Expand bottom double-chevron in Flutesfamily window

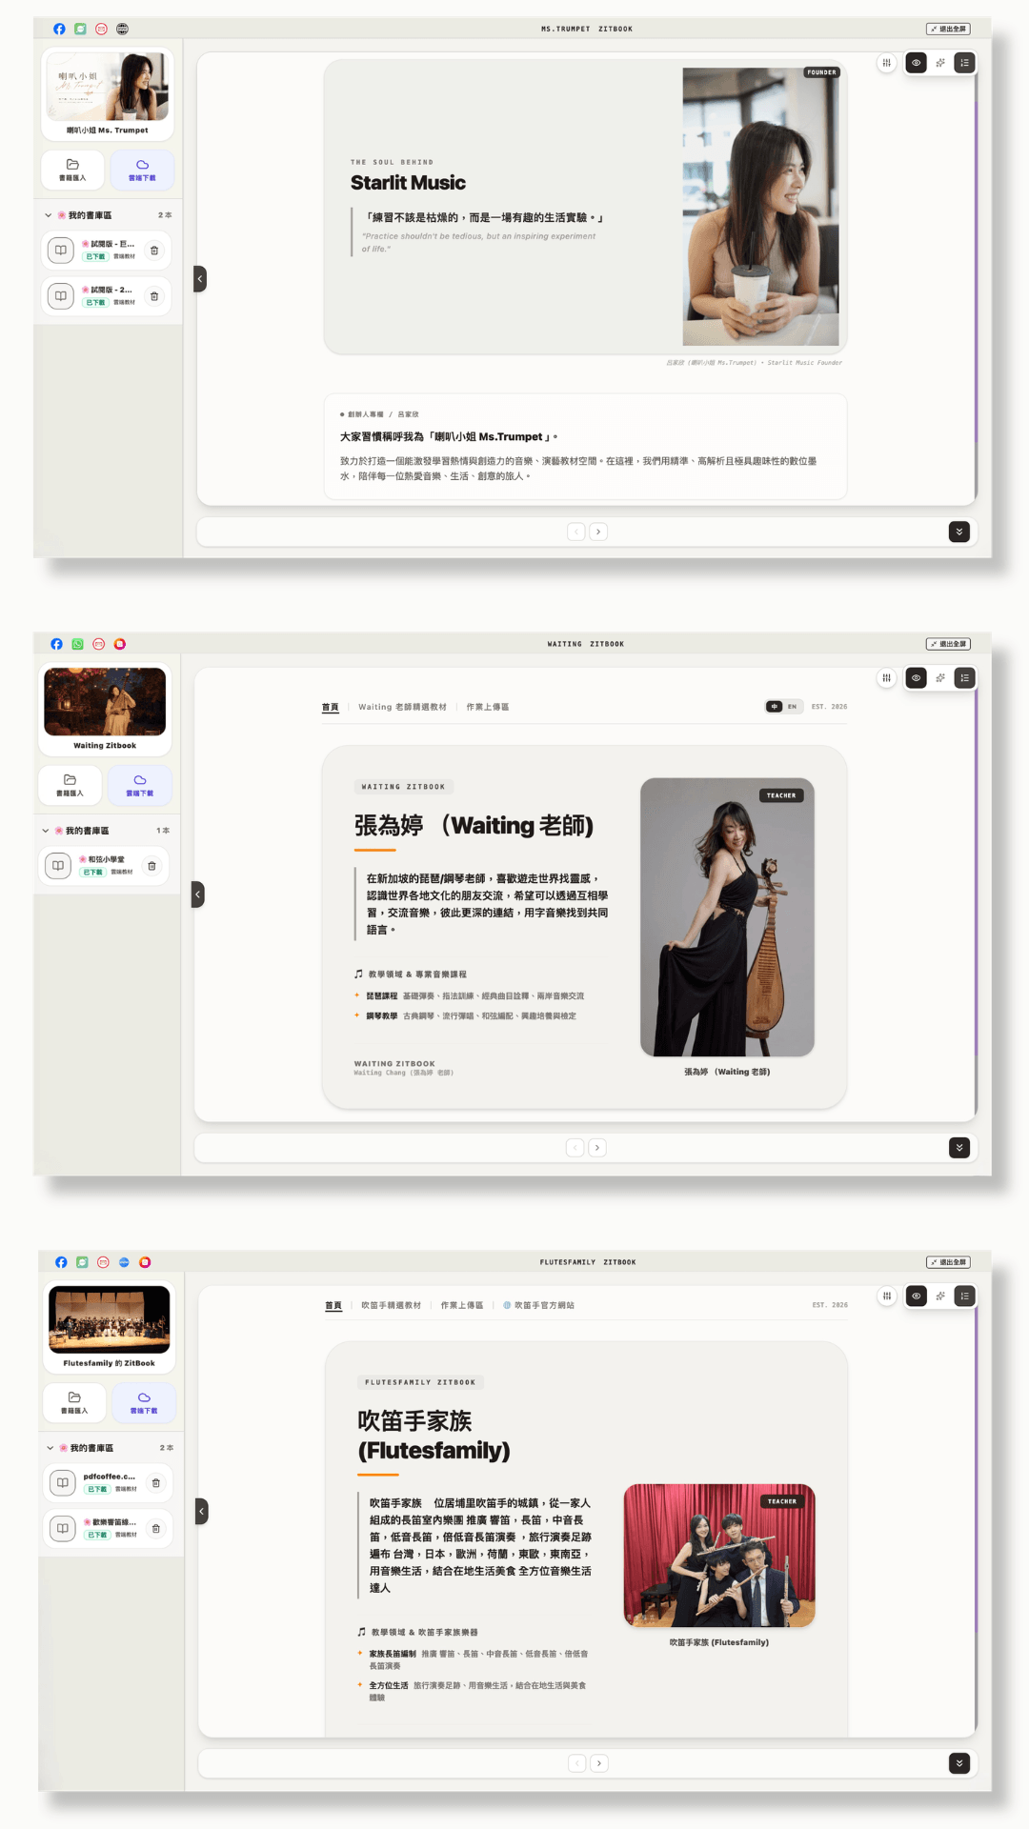click(x=959, y=1763)
